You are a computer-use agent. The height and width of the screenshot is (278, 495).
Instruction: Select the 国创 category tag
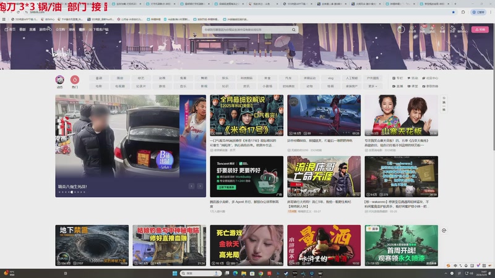coord(120,78)
